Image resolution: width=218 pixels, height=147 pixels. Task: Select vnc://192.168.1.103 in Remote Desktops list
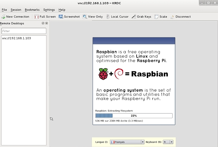click(16, 38)
